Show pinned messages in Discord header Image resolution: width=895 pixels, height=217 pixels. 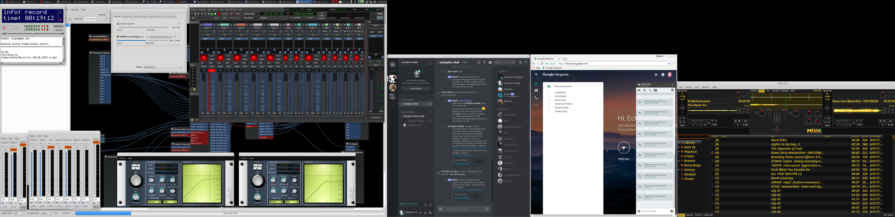pos(484,62)
